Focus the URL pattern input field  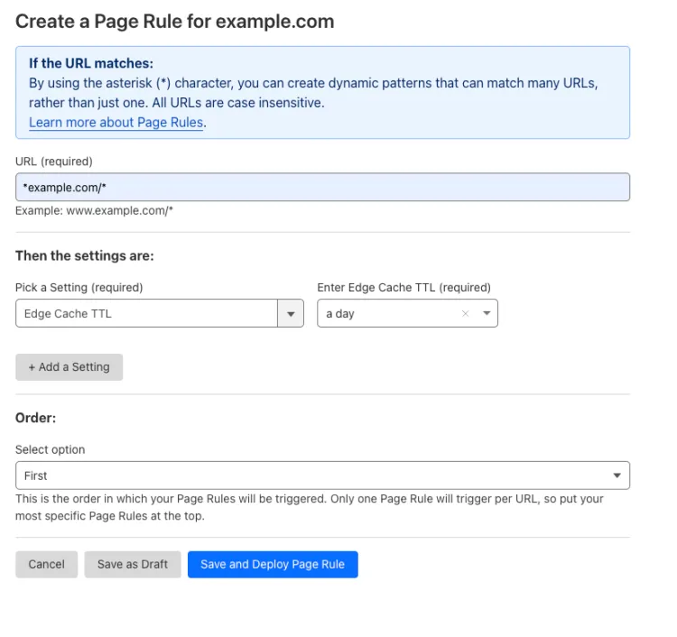tap(322, 187)
